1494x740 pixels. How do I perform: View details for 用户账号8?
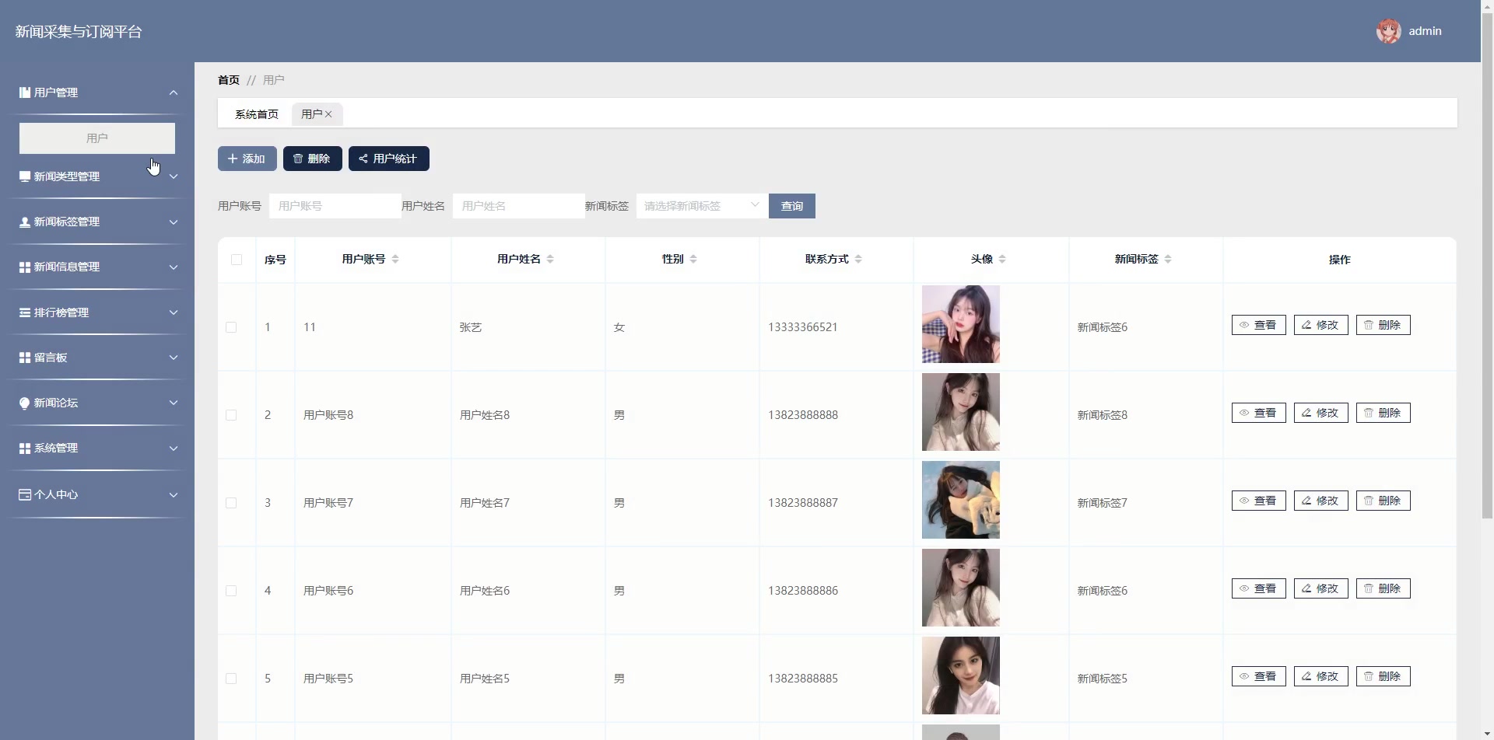[1259, 413]
